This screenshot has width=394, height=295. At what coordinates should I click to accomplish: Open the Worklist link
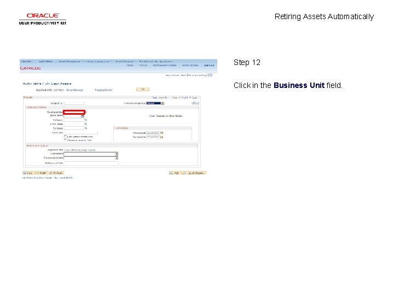[x=143, y=65]
